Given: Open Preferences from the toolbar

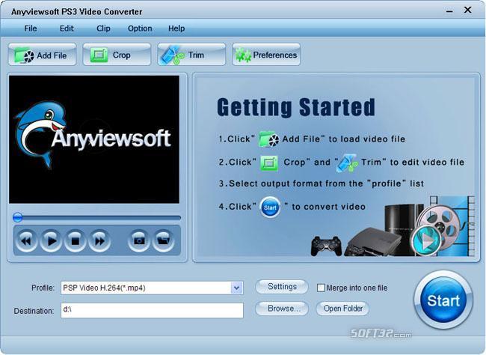Looking at the screenshot, I should (x=266, y=55).
